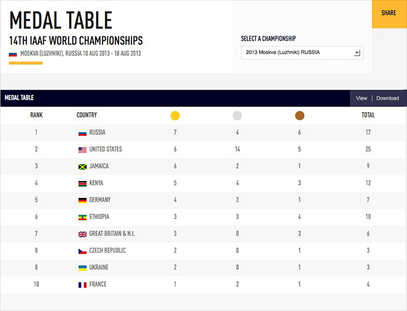
Task: Click the Total column header
Action: pyautogui.click(x=368, y=115)
